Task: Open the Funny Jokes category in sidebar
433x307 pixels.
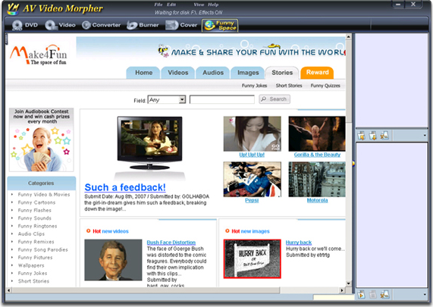Action: click(33, 274)
